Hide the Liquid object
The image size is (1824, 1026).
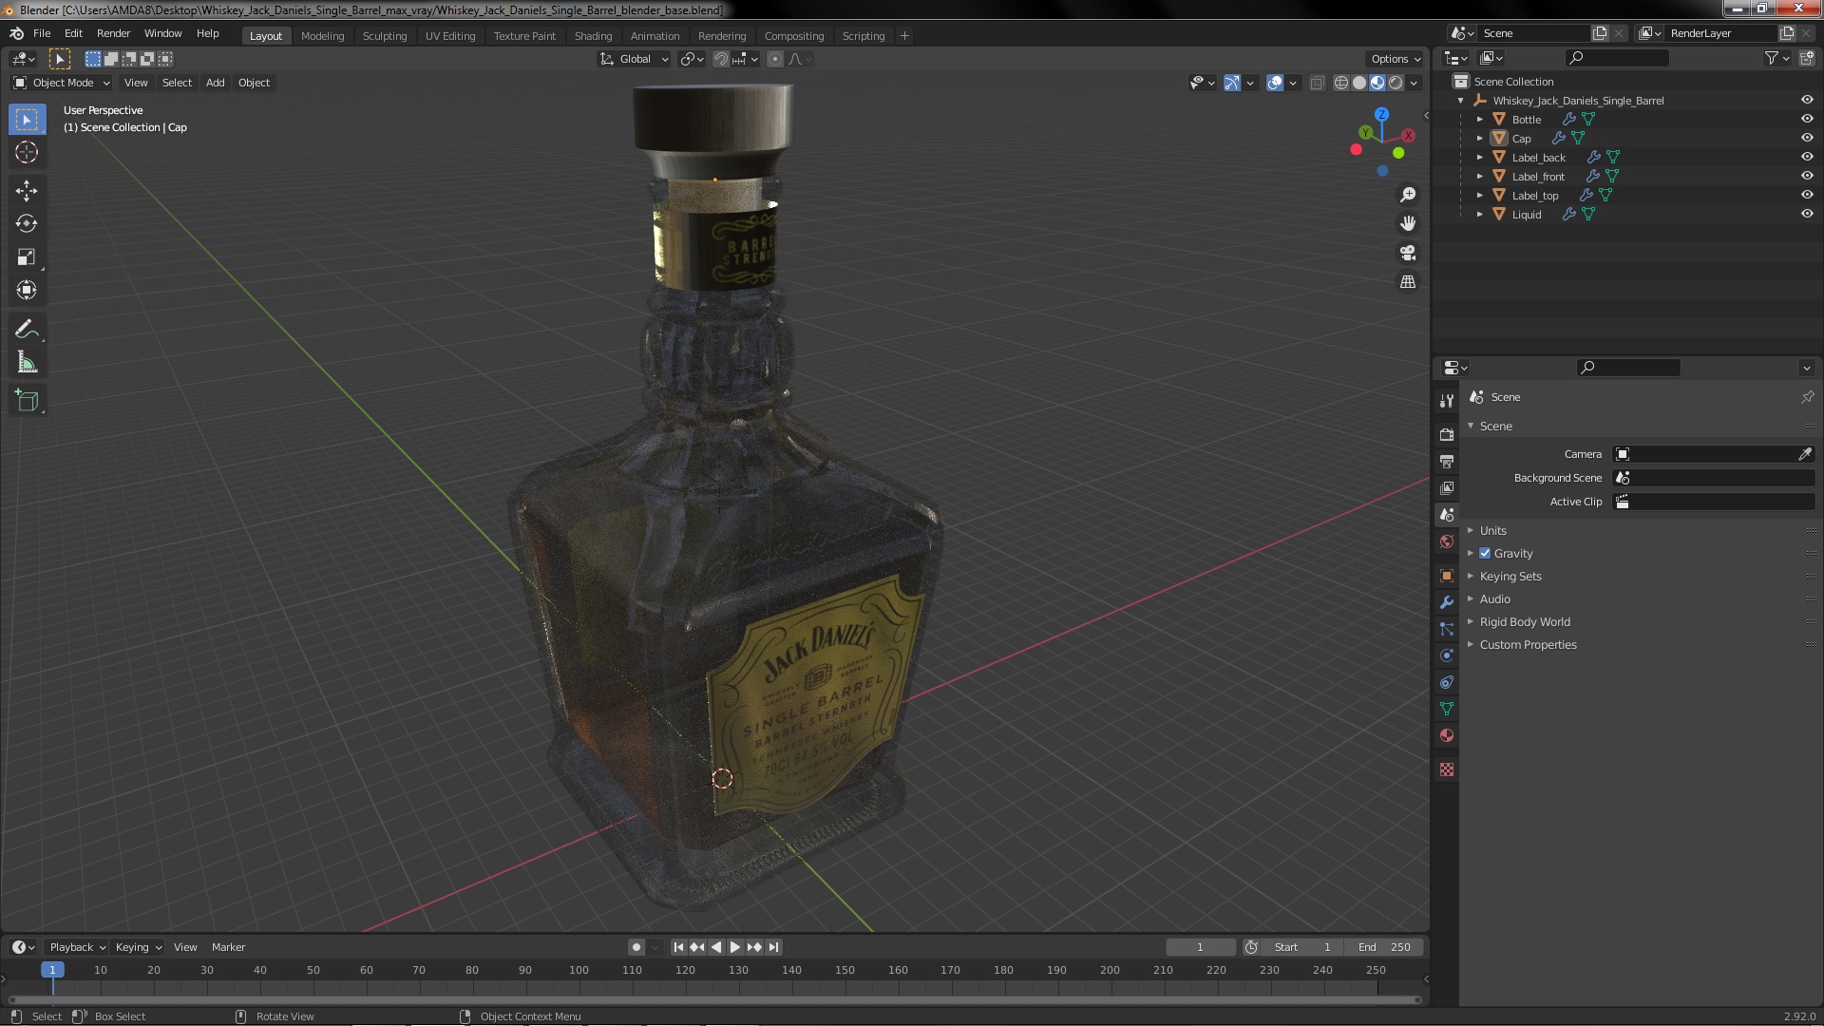[1806, 214]
